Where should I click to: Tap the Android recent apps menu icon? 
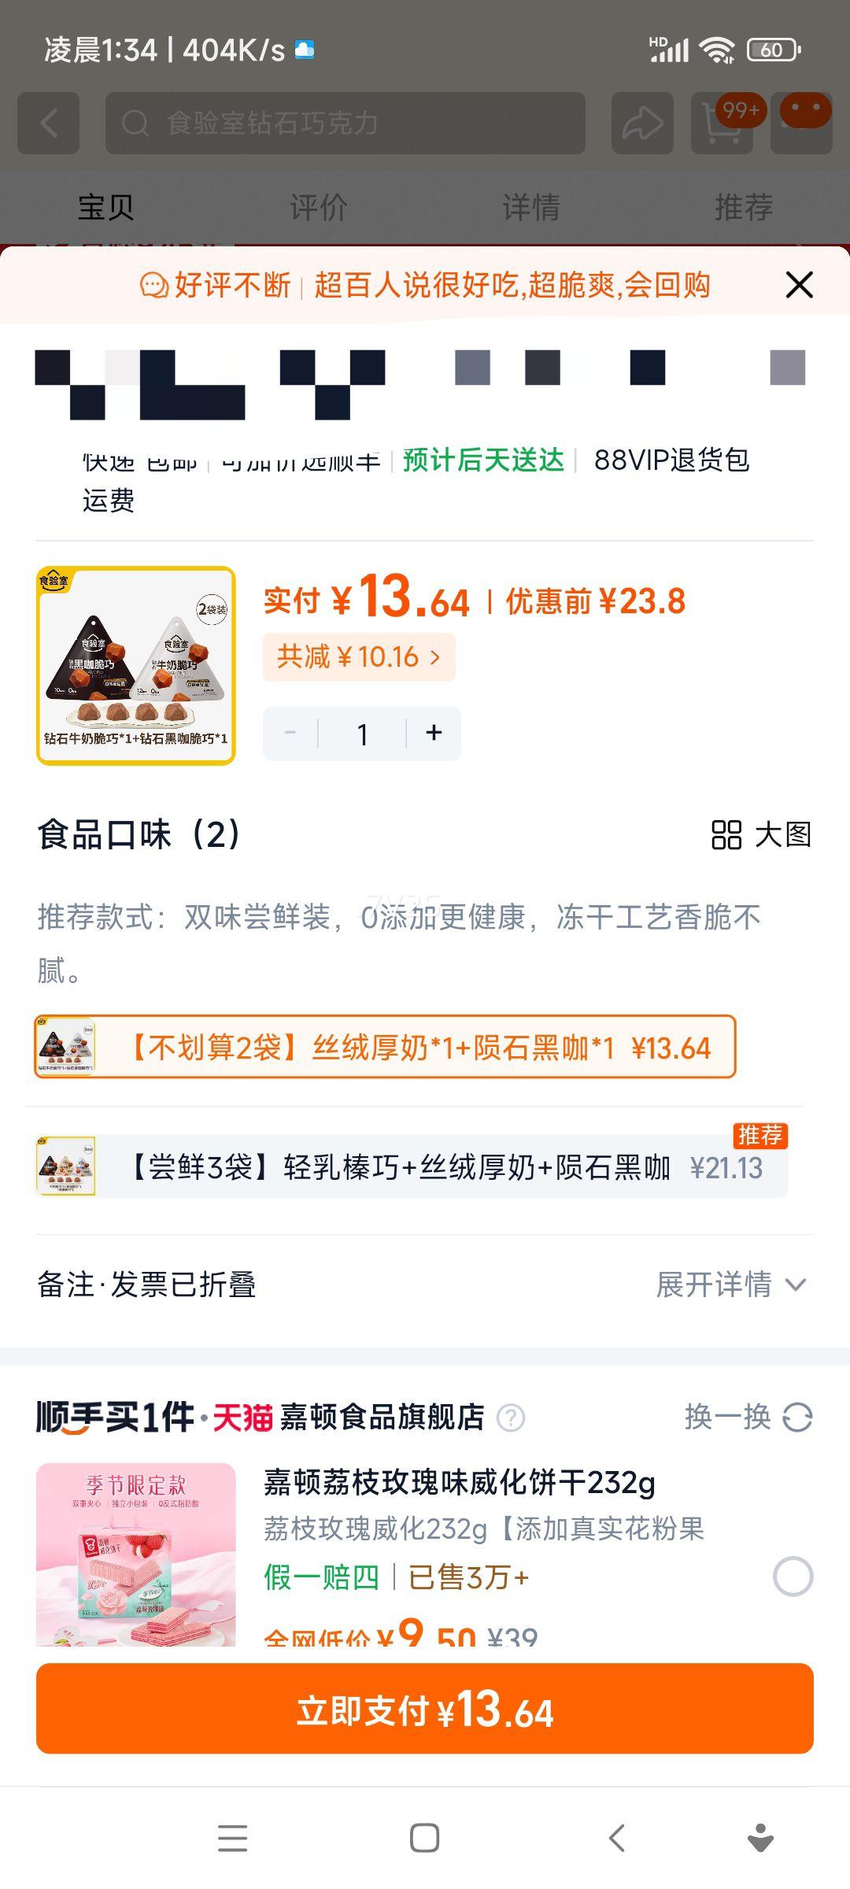click(x=232, y=1838)
